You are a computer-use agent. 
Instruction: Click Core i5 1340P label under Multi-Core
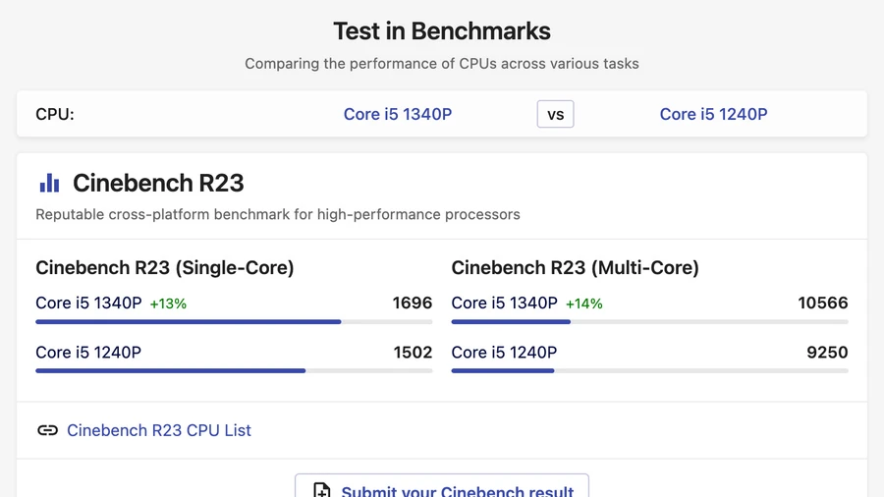click(504, 304)
